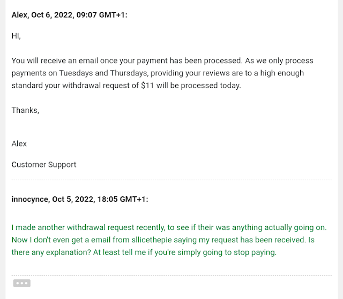The image size is (343, 299).
Task: Click the sender name Alex in the top header
Action: (20, 14)
